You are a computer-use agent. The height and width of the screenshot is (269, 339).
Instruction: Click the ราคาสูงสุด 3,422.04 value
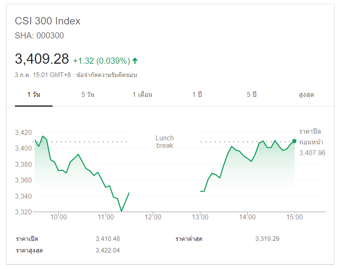pyautogui.click(x=107, y=250)
